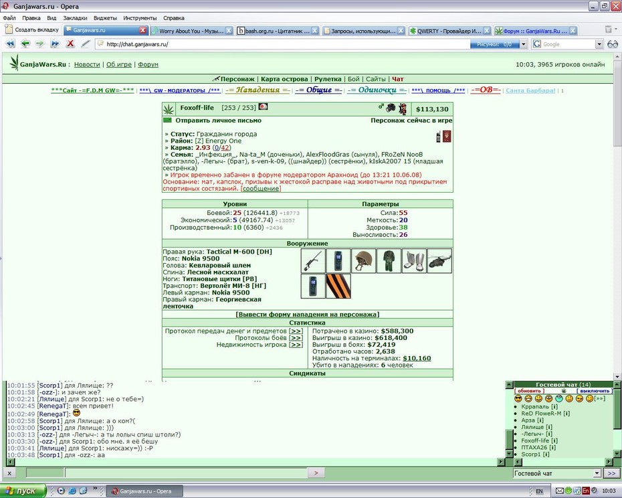Click the chat message input field

click(186, 473)
